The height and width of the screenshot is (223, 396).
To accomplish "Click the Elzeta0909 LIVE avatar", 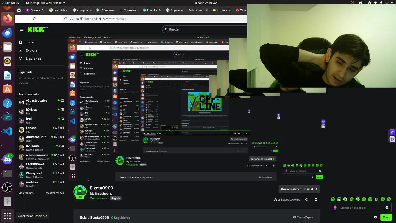I will pos(80,192).
